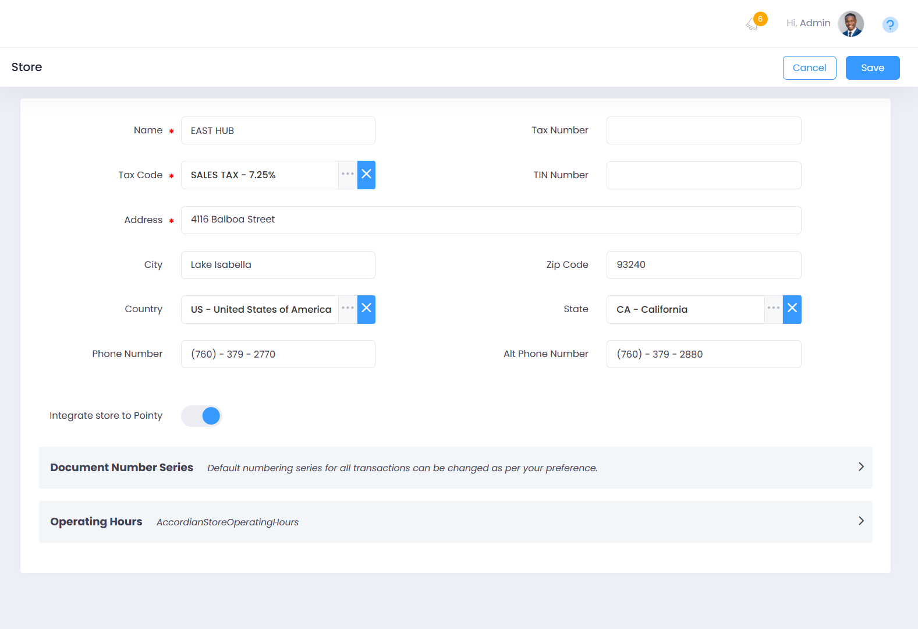Clear the Country selection
This screenshot has height=629, width=918.
pos(366,309)
